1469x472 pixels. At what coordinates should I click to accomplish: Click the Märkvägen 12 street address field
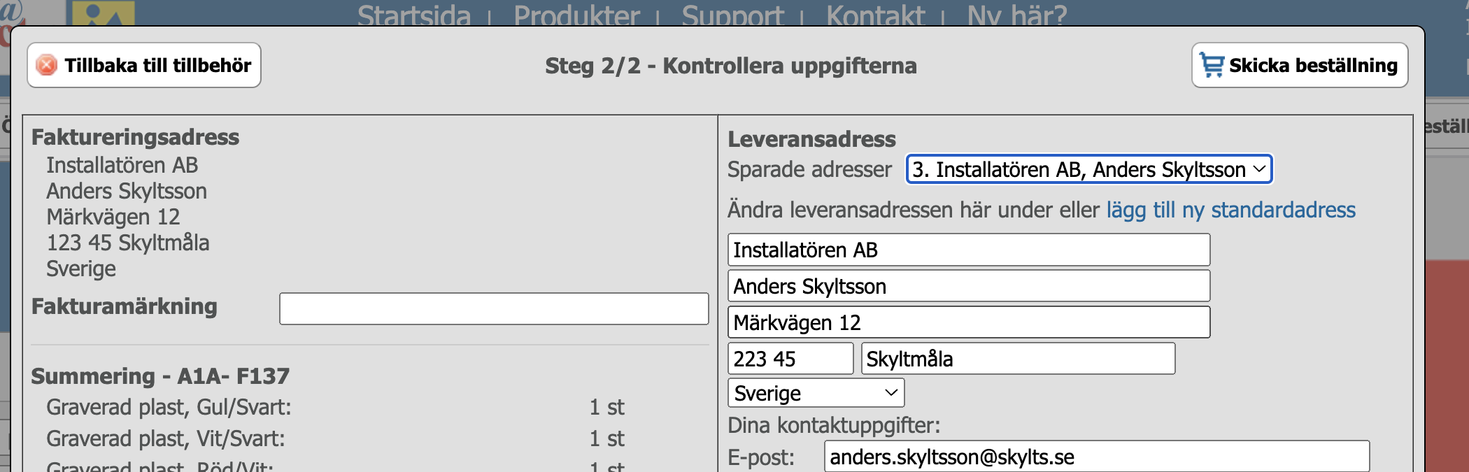click(968, 322)
